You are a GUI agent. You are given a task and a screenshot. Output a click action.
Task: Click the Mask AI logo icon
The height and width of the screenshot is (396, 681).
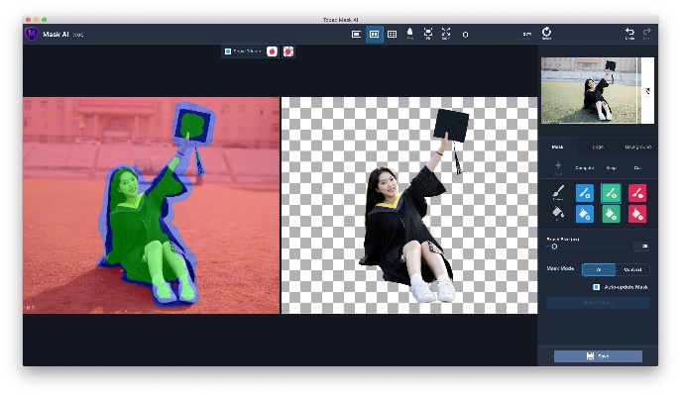tap(32, 34)
